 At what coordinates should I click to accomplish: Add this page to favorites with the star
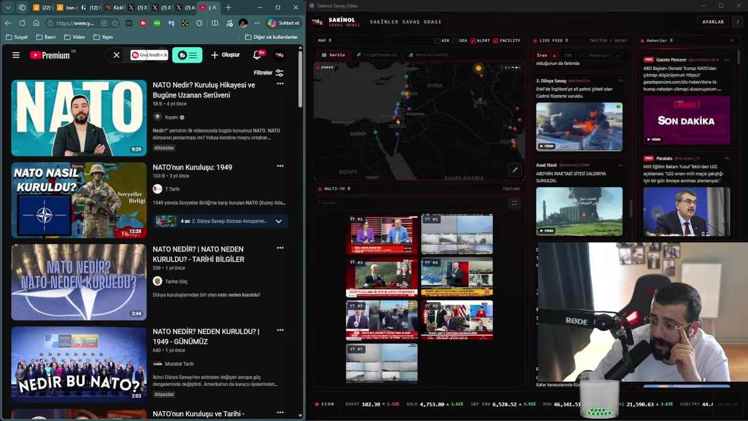coord(115,23)
